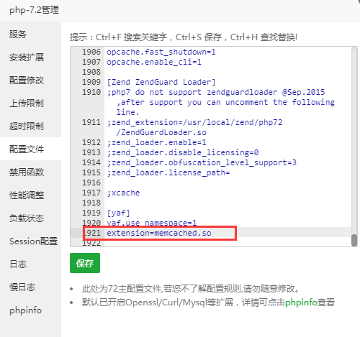Click line ;zend_loader.disable_licensing=0
The height and width of the screenshot is (337, 360).
183,152
